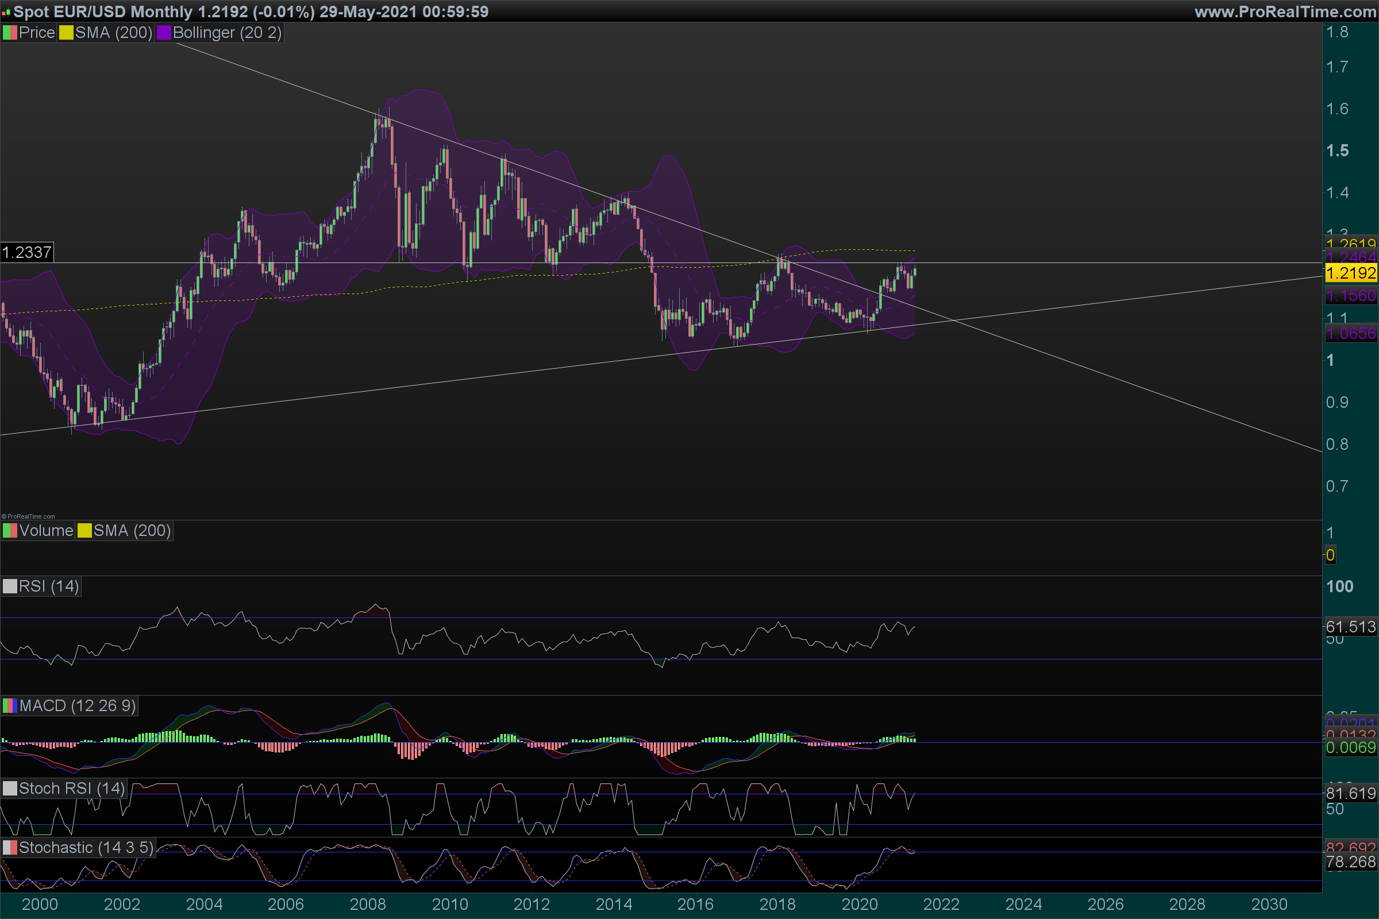Click the Stochastic (14 3 5) legend icon
The image size is (1379, 919).
10,848
